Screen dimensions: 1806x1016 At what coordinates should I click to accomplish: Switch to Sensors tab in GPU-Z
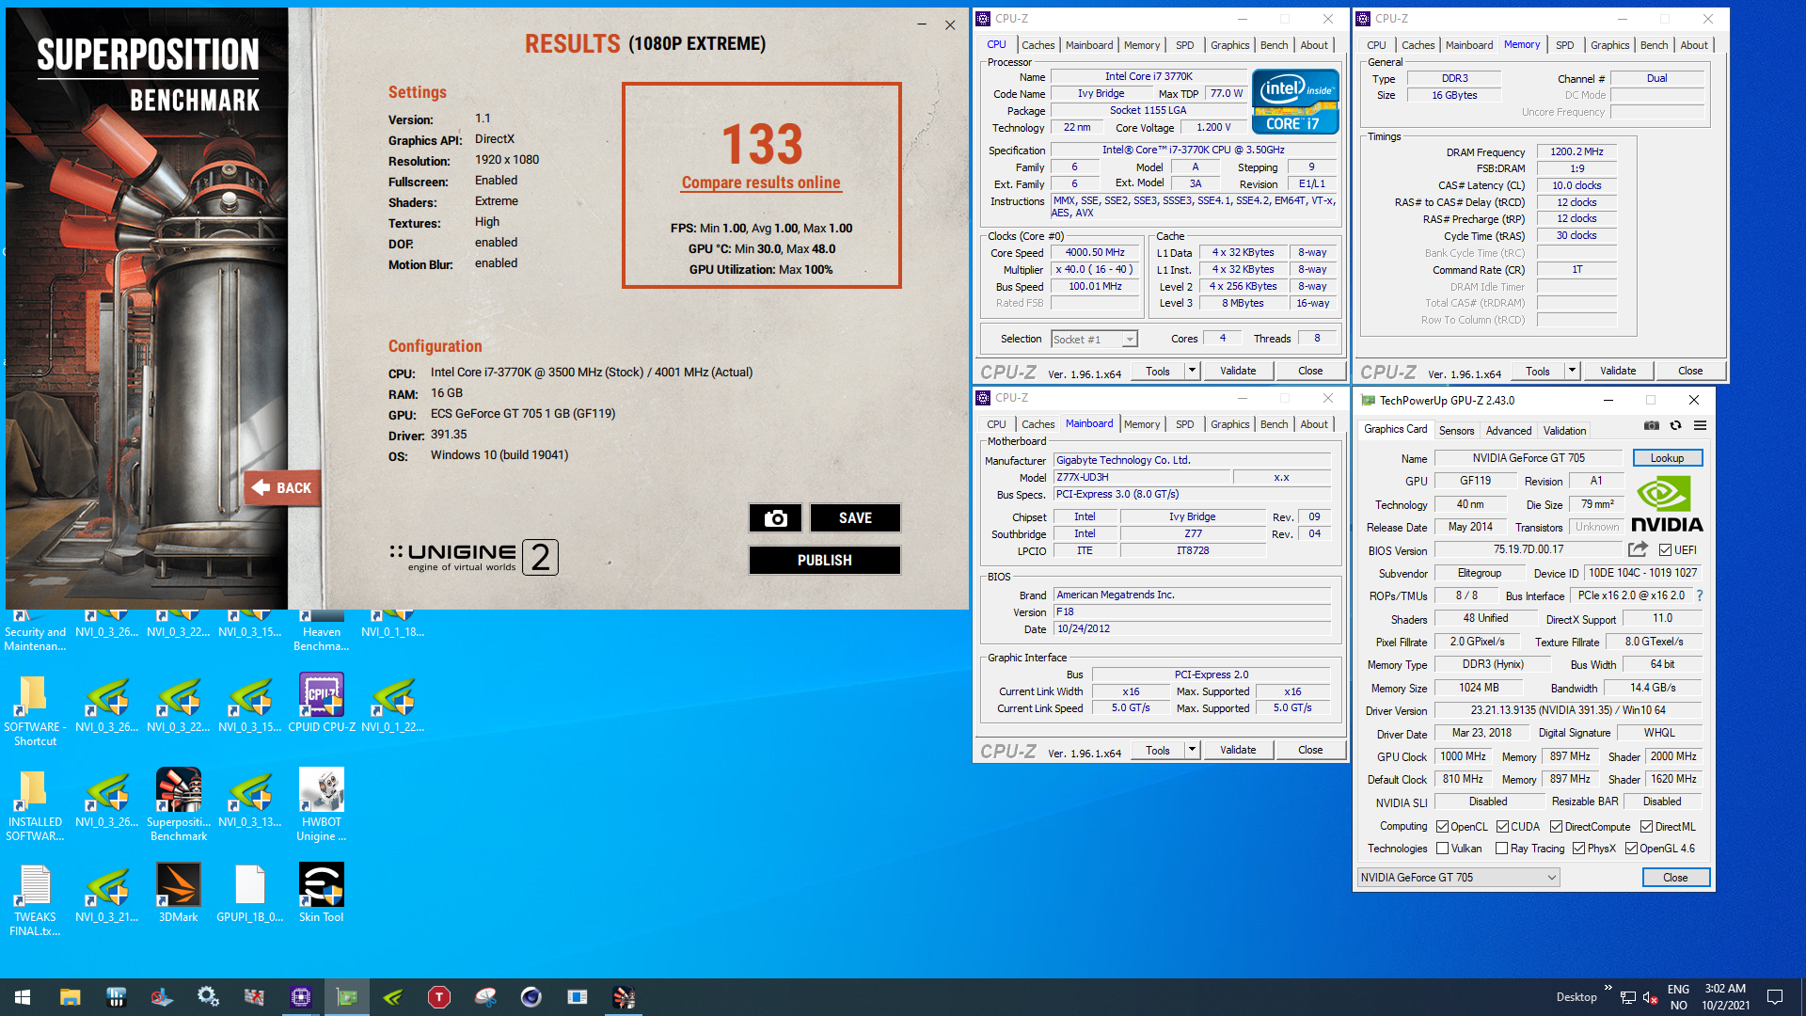click(x=1456, y=431)
